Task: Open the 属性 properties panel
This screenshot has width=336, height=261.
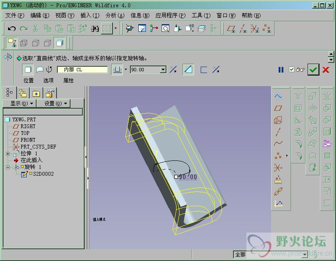Action: point(68,81)
